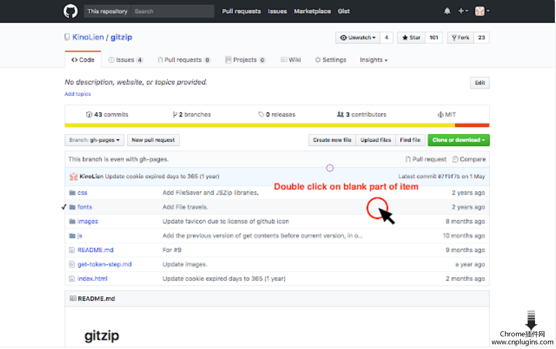The image size is (556, 349).
Task: Click the GitHub Octocat logo icon
Action: (71, 11)
